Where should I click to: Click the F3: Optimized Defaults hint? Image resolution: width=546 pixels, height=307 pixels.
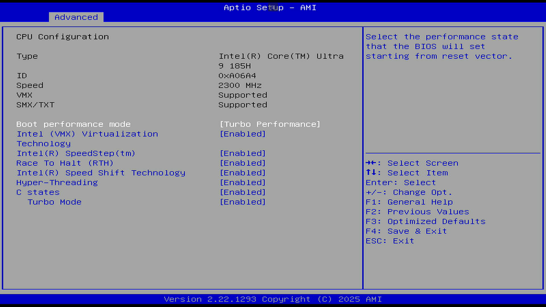425,221
